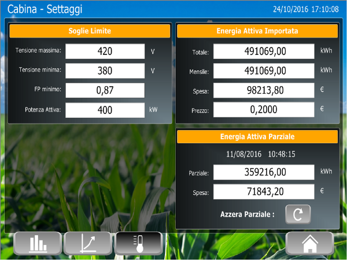
Task: Click the FP minimo label
Action: [x=47, y=90]
